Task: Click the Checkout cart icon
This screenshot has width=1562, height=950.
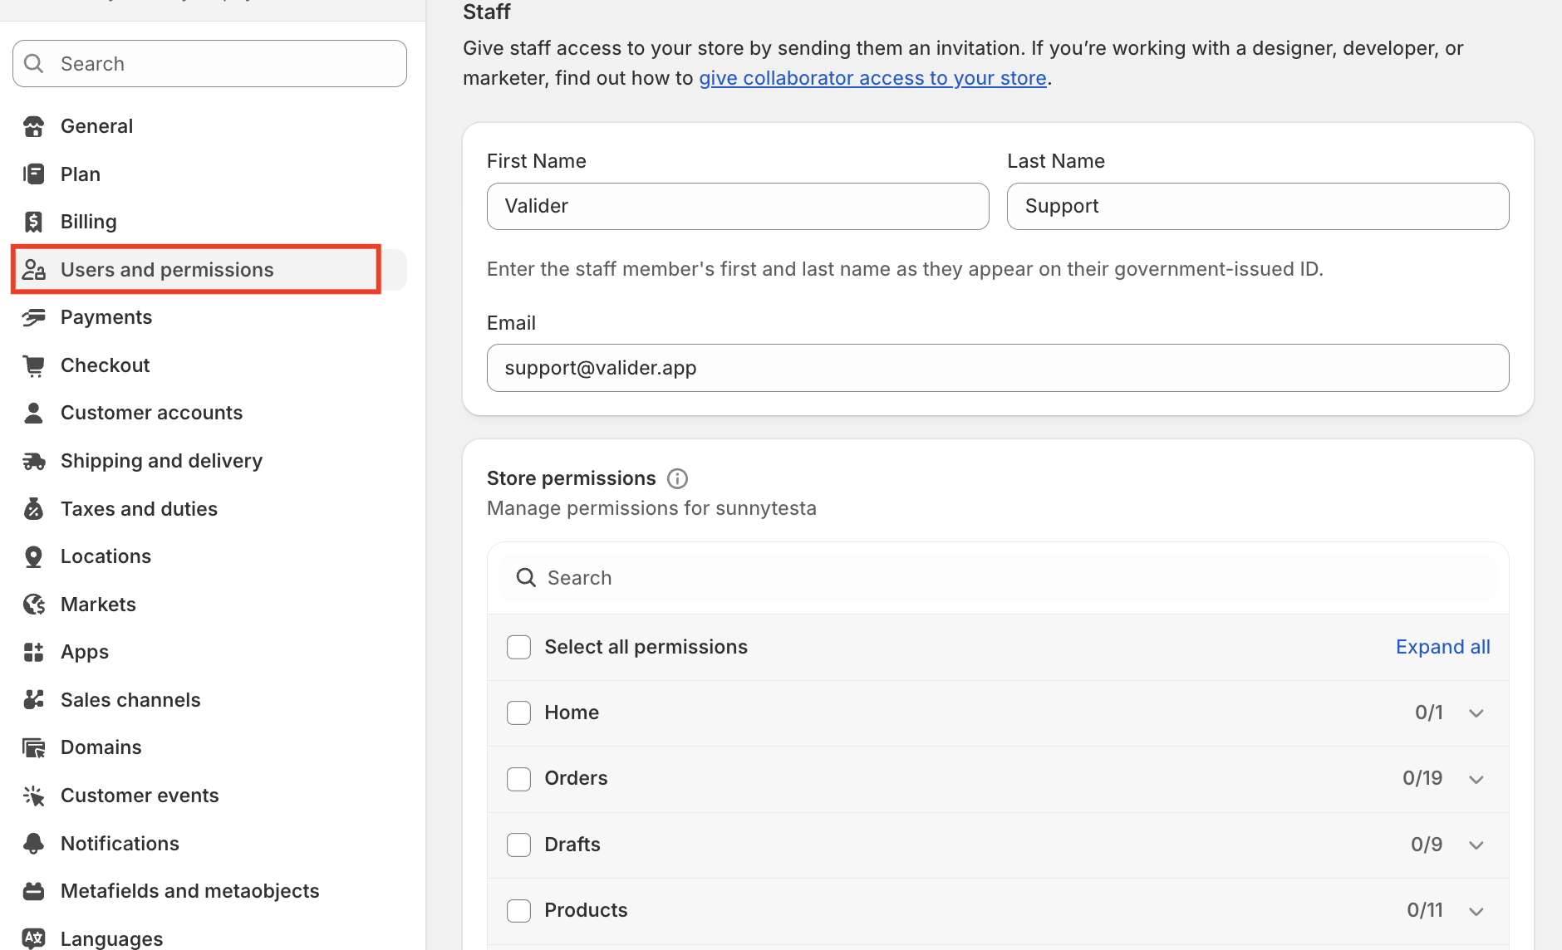Action: (x=34, y=365)
